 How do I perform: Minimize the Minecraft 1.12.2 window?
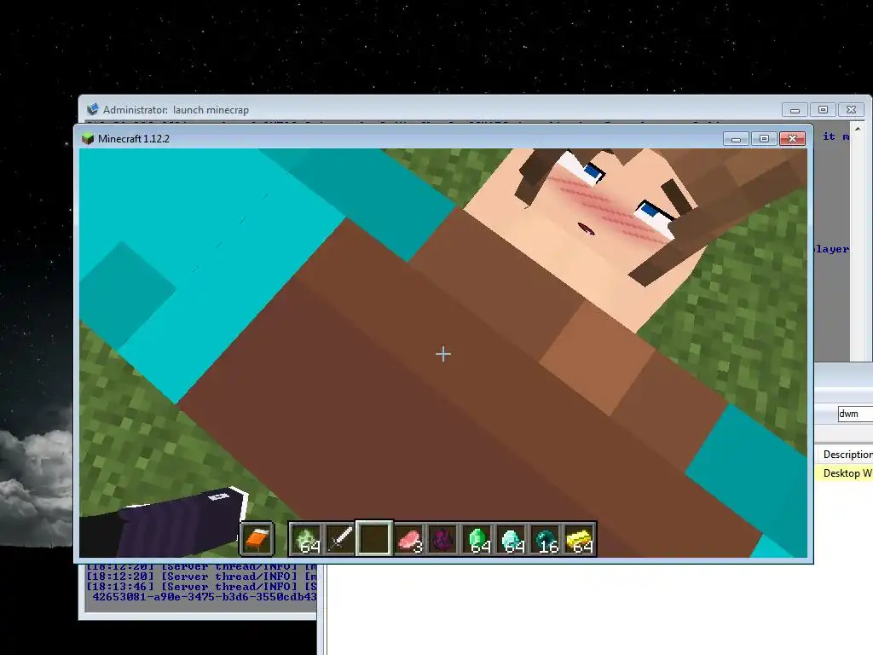click(736, 139)
